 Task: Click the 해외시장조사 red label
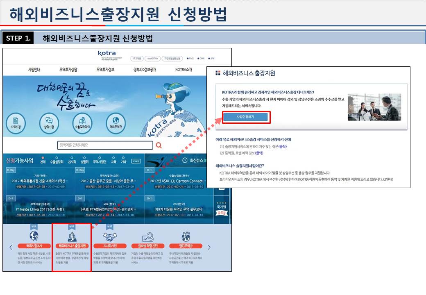(x=34, y=246)
